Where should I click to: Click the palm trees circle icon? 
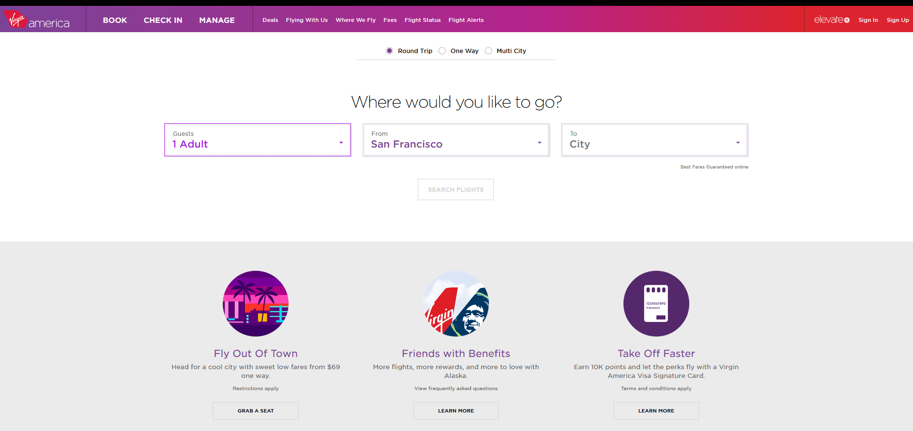point(255,303)
